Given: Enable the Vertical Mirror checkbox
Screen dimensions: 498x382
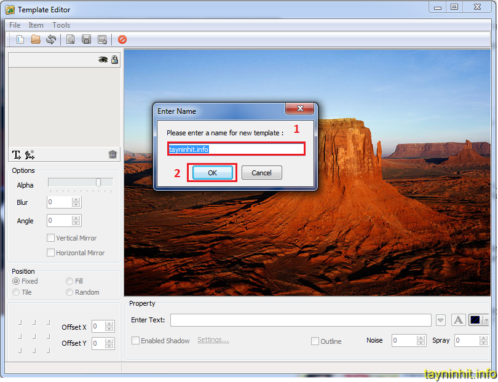Looking at the screenshot, I should pyautogui.click(x=51, y=238).
